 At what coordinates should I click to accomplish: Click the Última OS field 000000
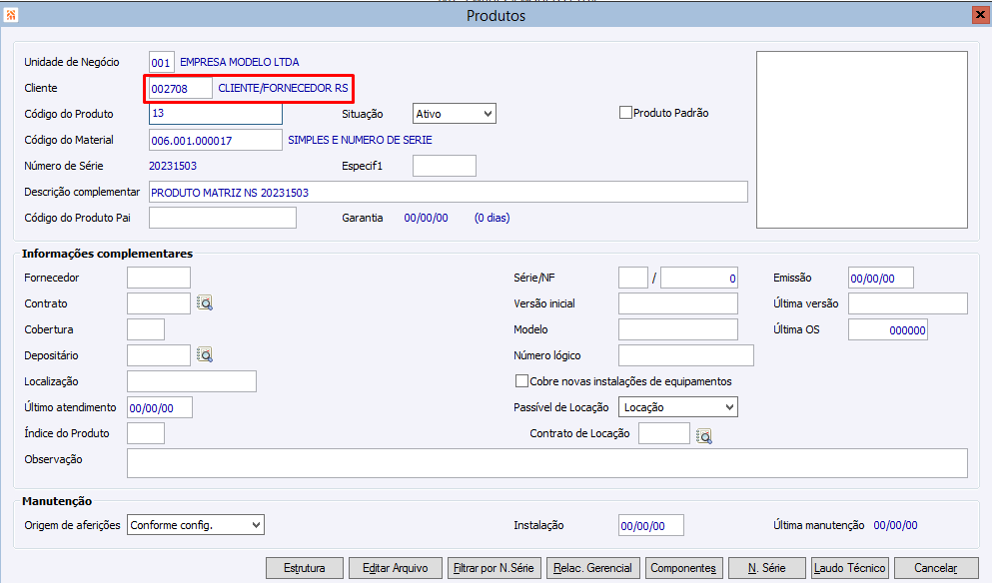point(888,329)
